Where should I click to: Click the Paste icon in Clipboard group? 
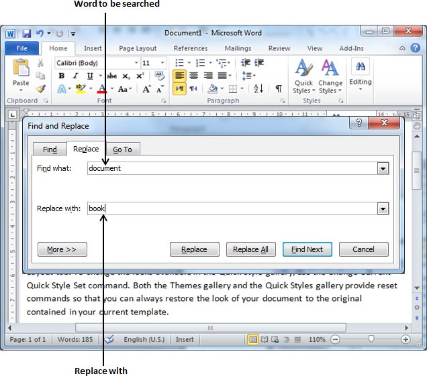tap(21, 70)
